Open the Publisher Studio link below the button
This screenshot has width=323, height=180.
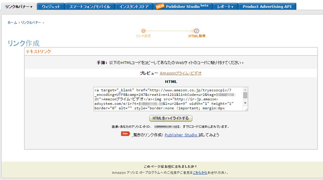(x=181, y=135)
